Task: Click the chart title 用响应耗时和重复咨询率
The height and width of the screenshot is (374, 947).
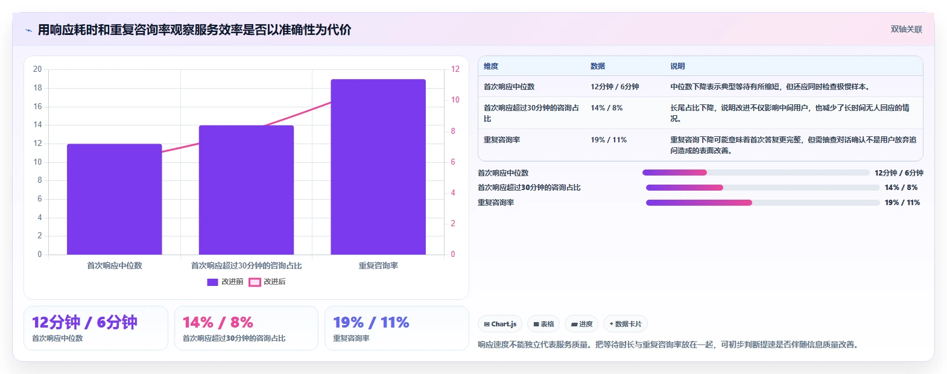Action: click(x=194, y=30)
